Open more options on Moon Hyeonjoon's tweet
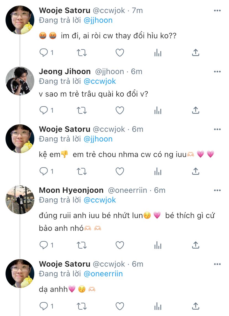This screenshot has width=229, height=316. pos(217,190)
